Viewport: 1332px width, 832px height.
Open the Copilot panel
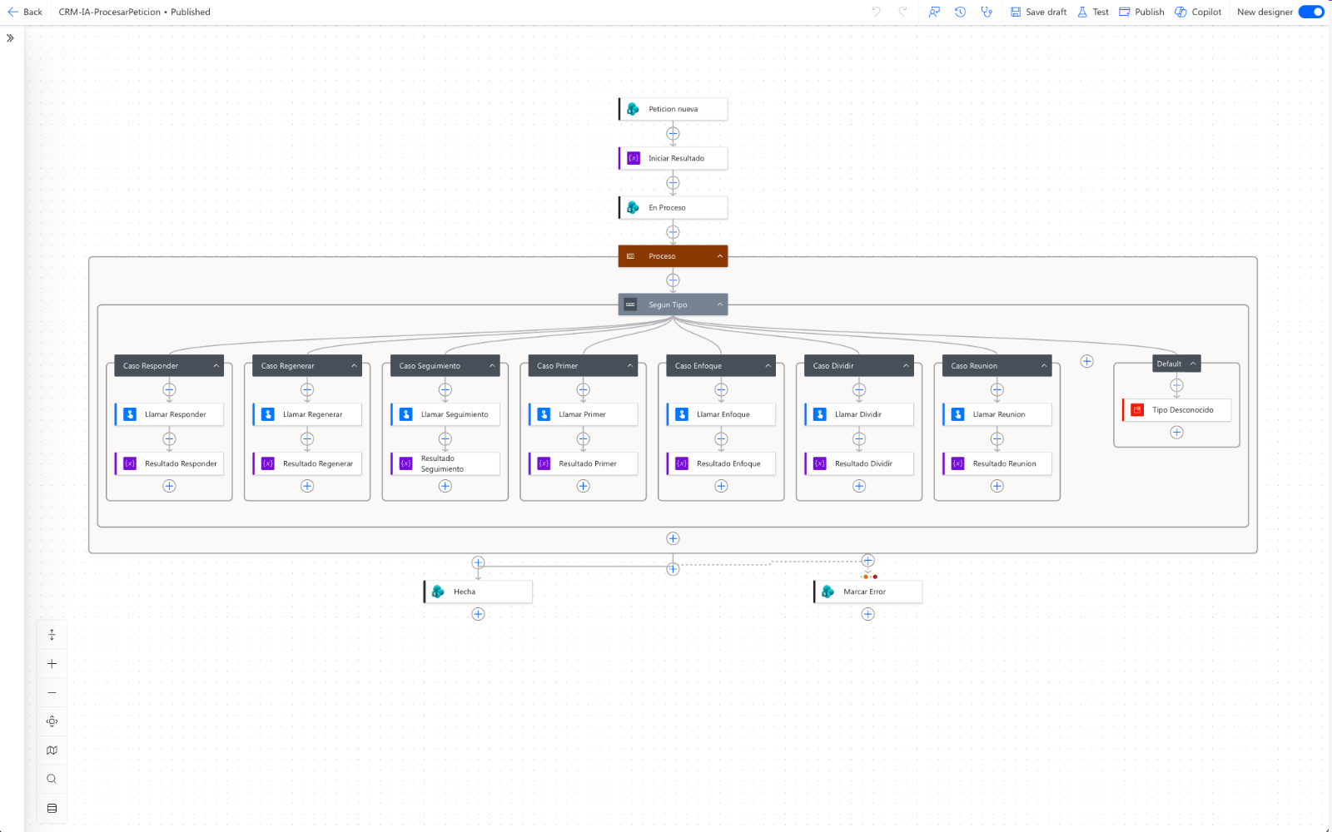1198,12
